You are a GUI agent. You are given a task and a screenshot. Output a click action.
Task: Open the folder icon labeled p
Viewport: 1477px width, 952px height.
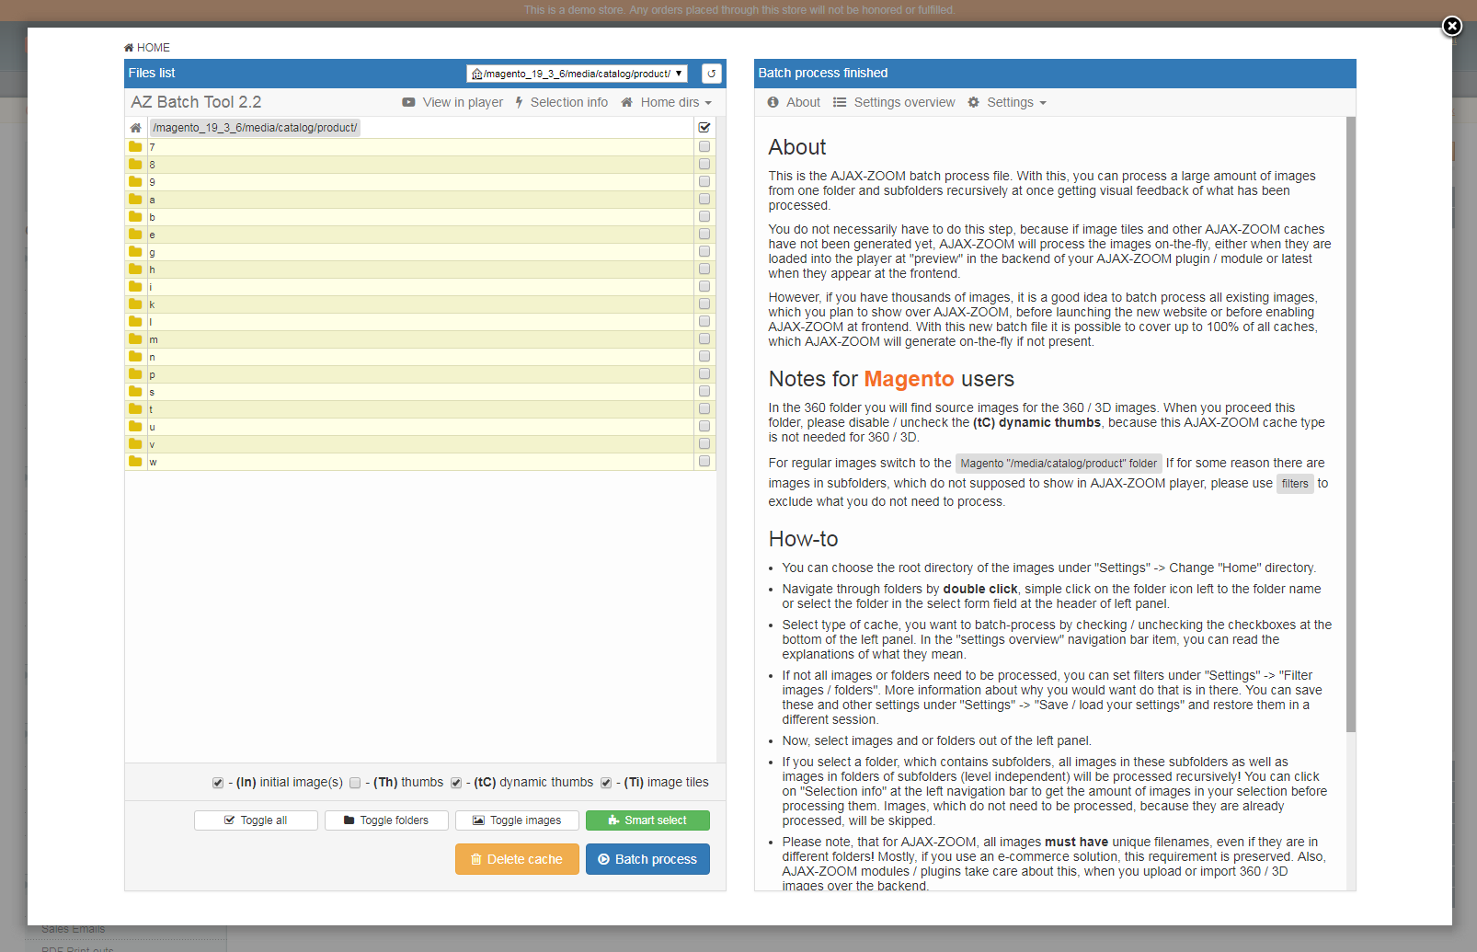[x=135, y=374]
